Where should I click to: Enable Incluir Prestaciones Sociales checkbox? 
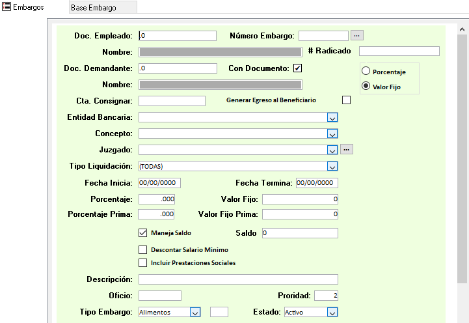point(143,263)
